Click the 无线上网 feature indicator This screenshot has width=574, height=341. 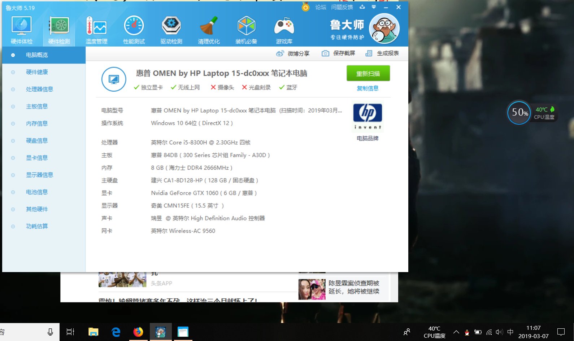[x=185, y=87]
